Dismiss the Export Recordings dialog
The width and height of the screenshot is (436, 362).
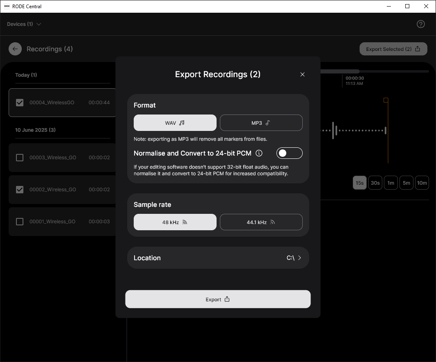(x=302, y=74)
